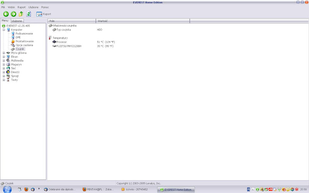
Task: Click the PL language indicator in tray
Action: [x=248, y=190]
